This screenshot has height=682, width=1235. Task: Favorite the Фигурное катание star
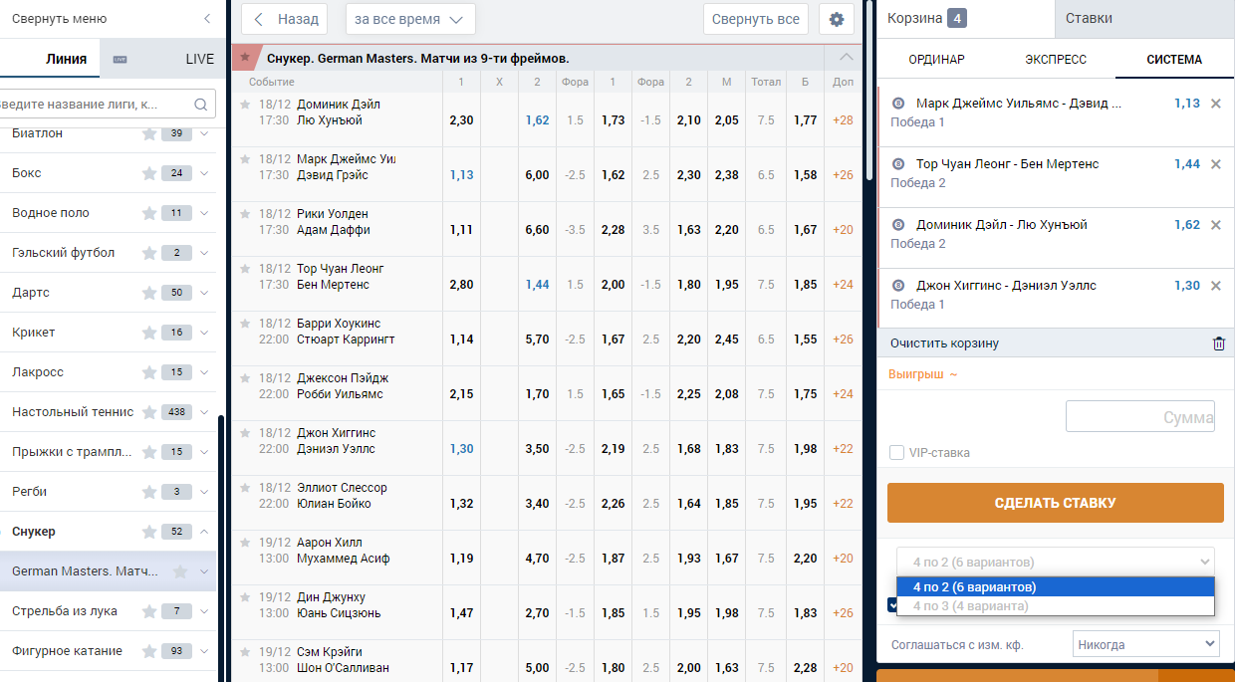click(149, 651)
